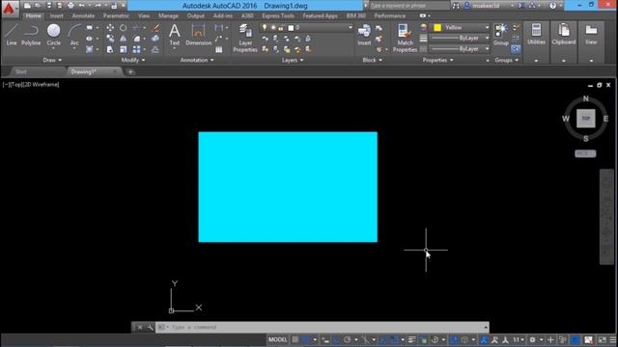The width and height of the screenshot is (618, 347).
Task: Click the yellow color swatch in Properties
Action: tap(437, 28)
